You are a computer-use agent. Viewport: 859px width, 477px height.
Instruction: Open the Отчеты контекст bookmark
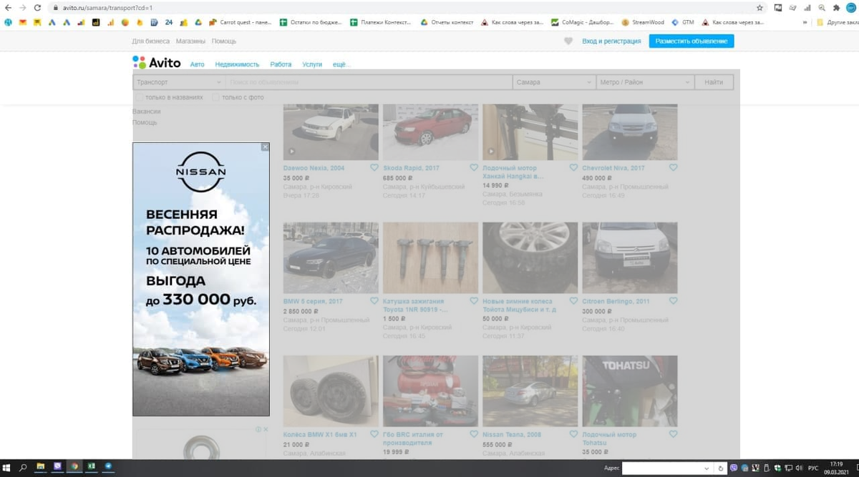click(447, 22)
